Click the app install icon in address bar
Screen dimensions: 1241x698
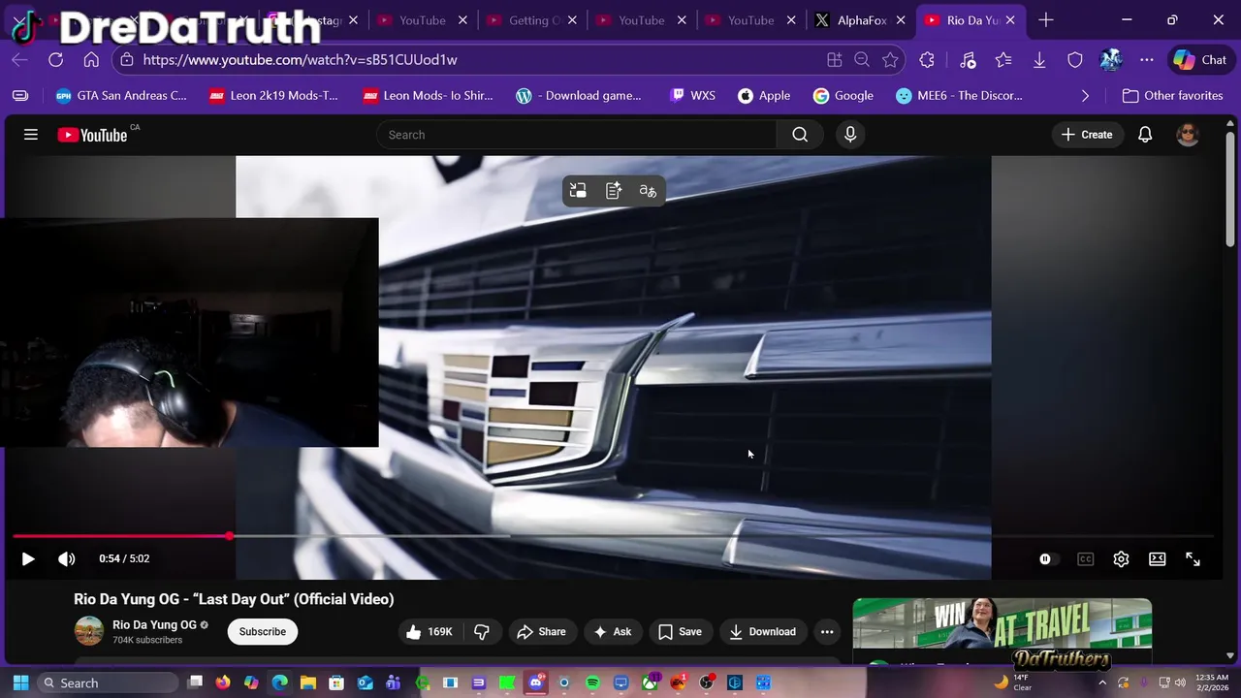click(834, 60)
